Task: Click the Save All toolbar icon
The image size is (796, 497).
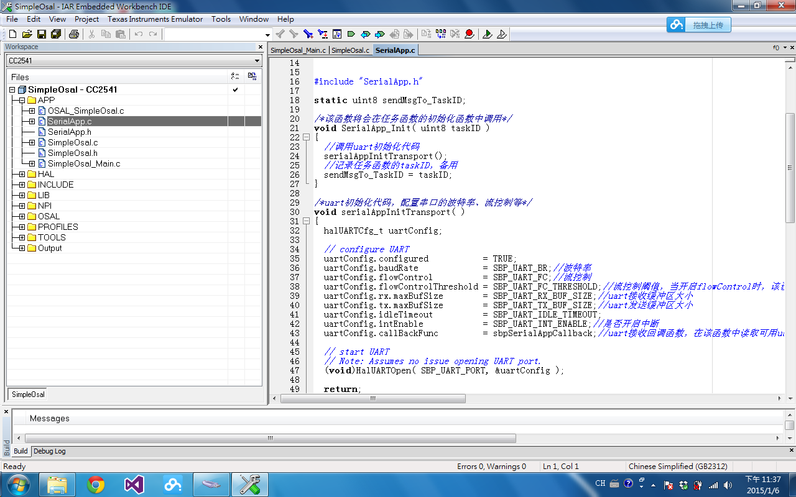Action: [x=56, y=34]
